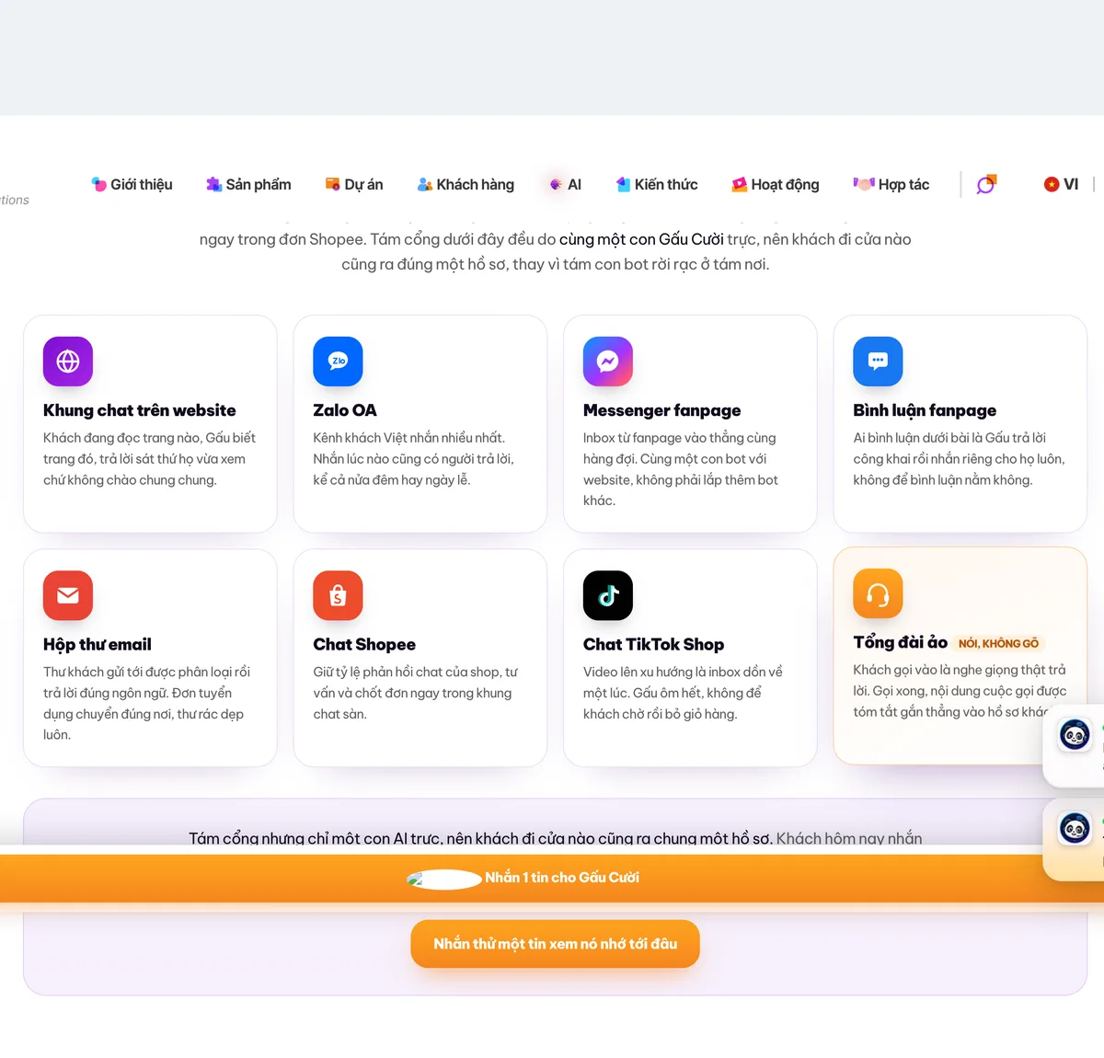
Task: Click the black TikTok Shop icon
Action: (x=608, y=595)
